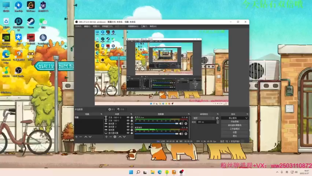Open the Microsoft Edge desktop shortcut
312x176 pixels.
[6, 57]
